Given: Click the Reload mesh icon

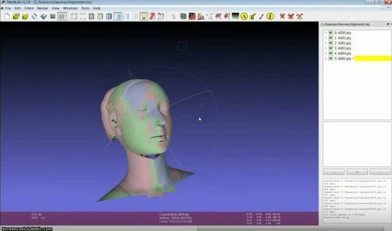Looking at the screenshot, I should (x=34, y=16).
